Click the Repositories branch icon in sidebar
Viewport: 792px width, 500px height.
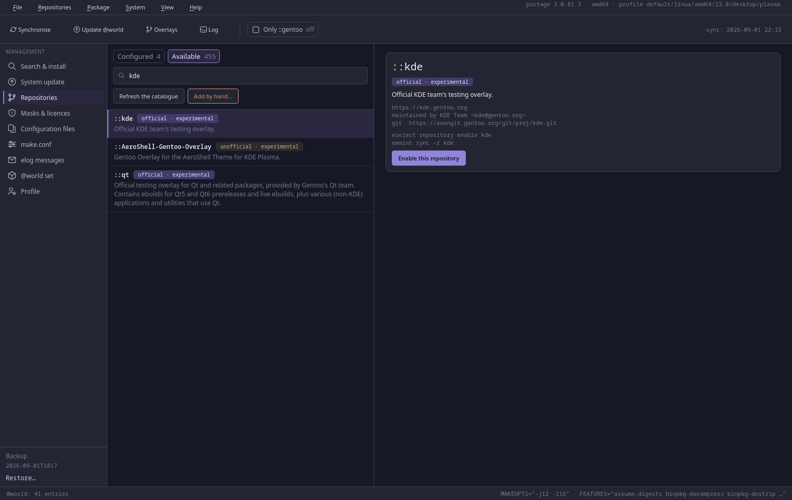tap(12, 97)
